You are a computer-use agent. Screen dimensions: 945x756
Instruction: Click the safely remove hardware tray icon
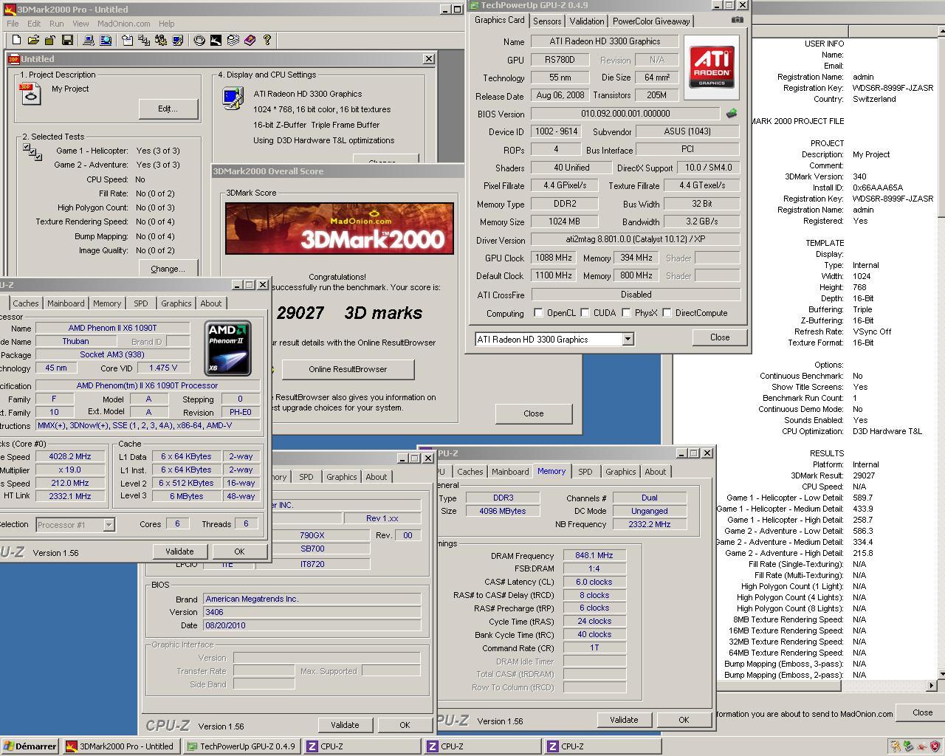click(909, 746)
